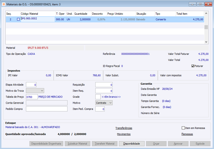Click the Tabela de Preço input field

pyautogui.click(x=32, y=97)
